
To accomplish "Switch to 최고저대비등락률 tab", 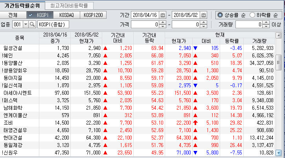I will point(69,6).
